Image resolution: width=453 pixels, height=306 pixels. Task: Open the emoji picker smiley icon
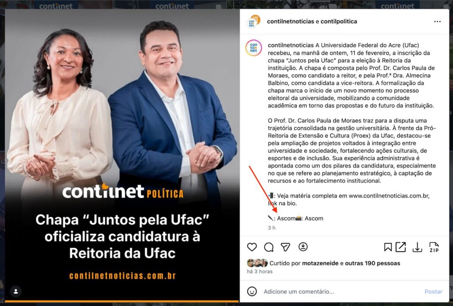[x=252, y=291]
